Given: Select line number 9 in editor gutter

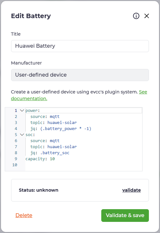Looking at the screenshot, I should click(x=16, y=159).
